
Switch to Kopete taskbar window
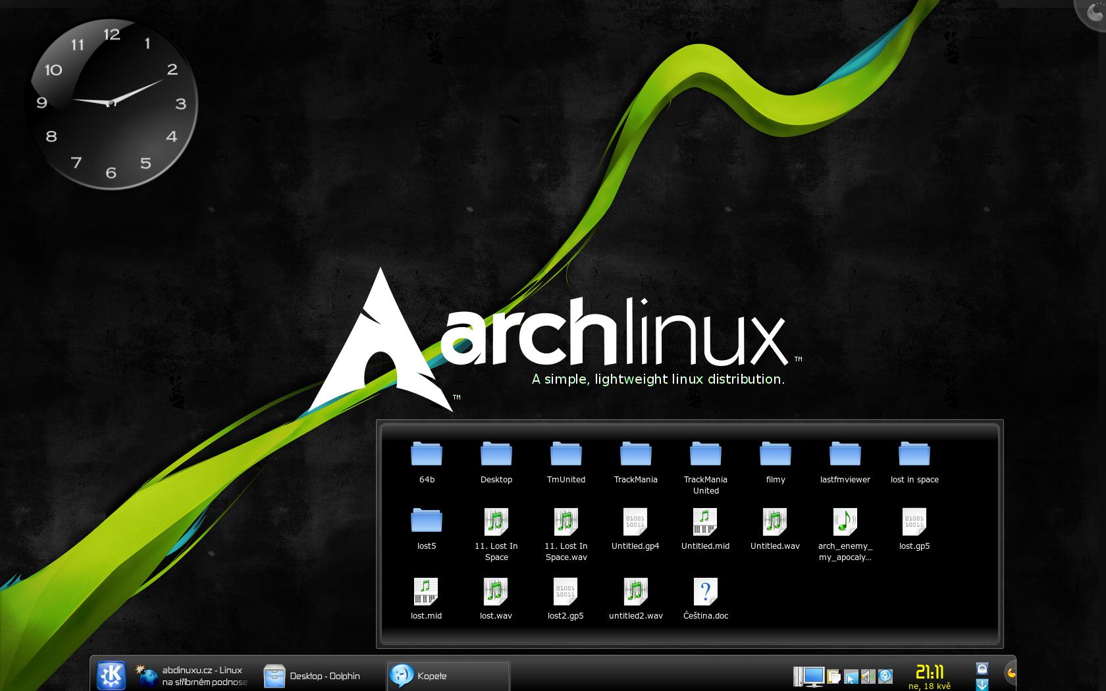tap(448, 676)
